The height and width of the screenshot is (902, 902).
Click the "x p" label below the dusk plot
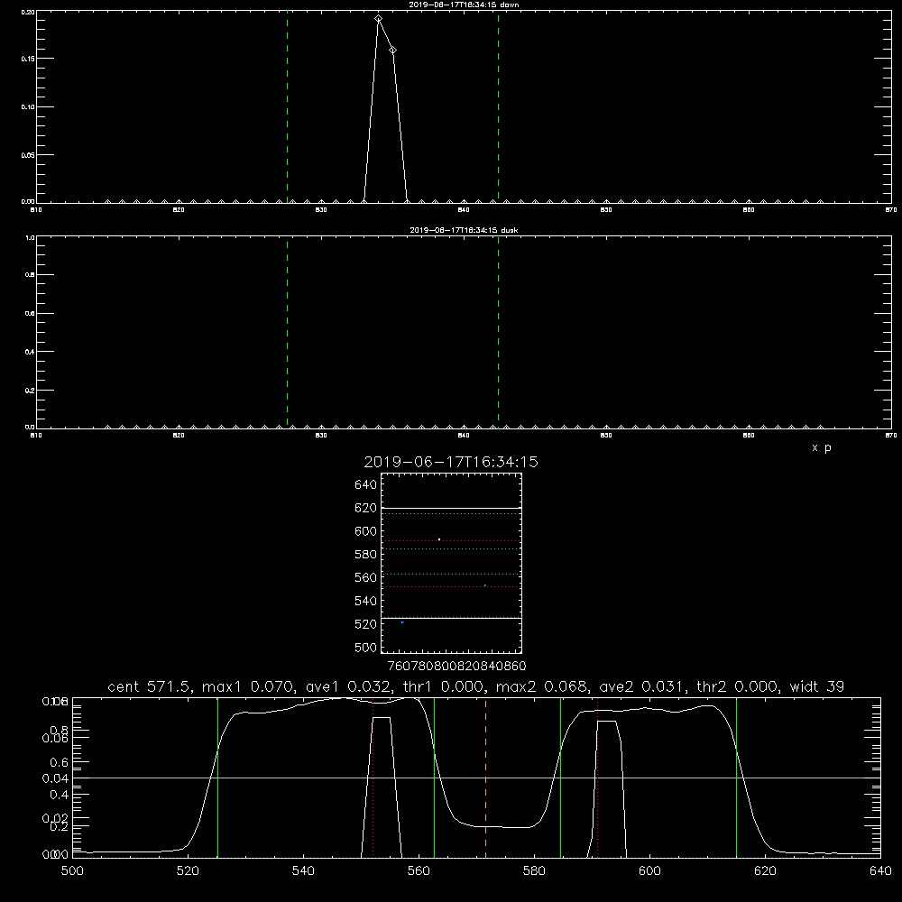point(821,447)
